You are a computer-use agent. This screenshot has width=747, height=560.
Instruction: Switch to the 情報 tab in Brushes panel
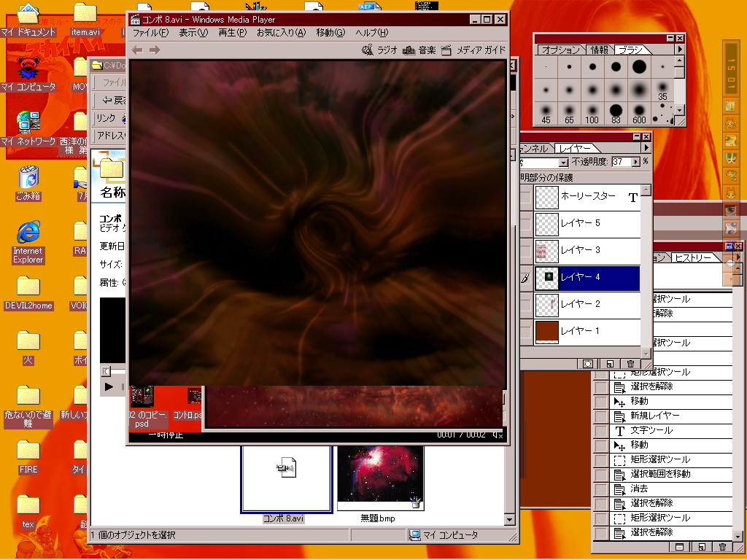599,50
